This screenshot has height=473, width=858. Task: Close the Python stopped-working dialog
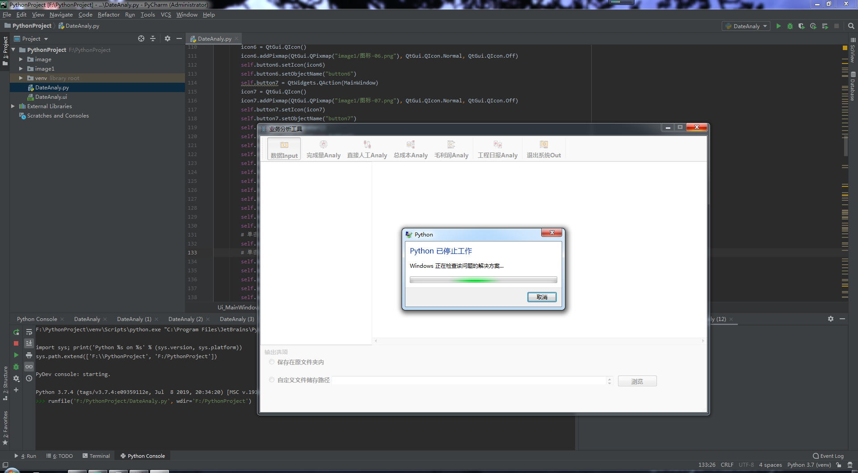552,232
